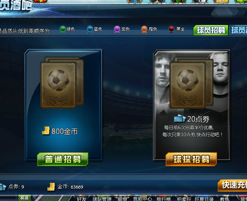Switch to the 球员招募 tab
Screen dimensions: 247x201
pyautogui.click(x=211, y=30)
